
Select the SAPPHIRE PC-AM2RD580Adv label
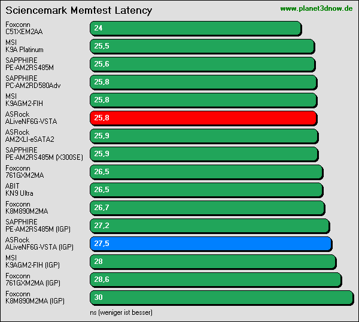33,82
